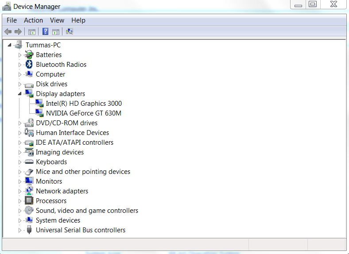The height and width of the screenshot is (254, 349).
Task: Click the Tummas-PC computer root icon
Action: [x=19, y=45]
